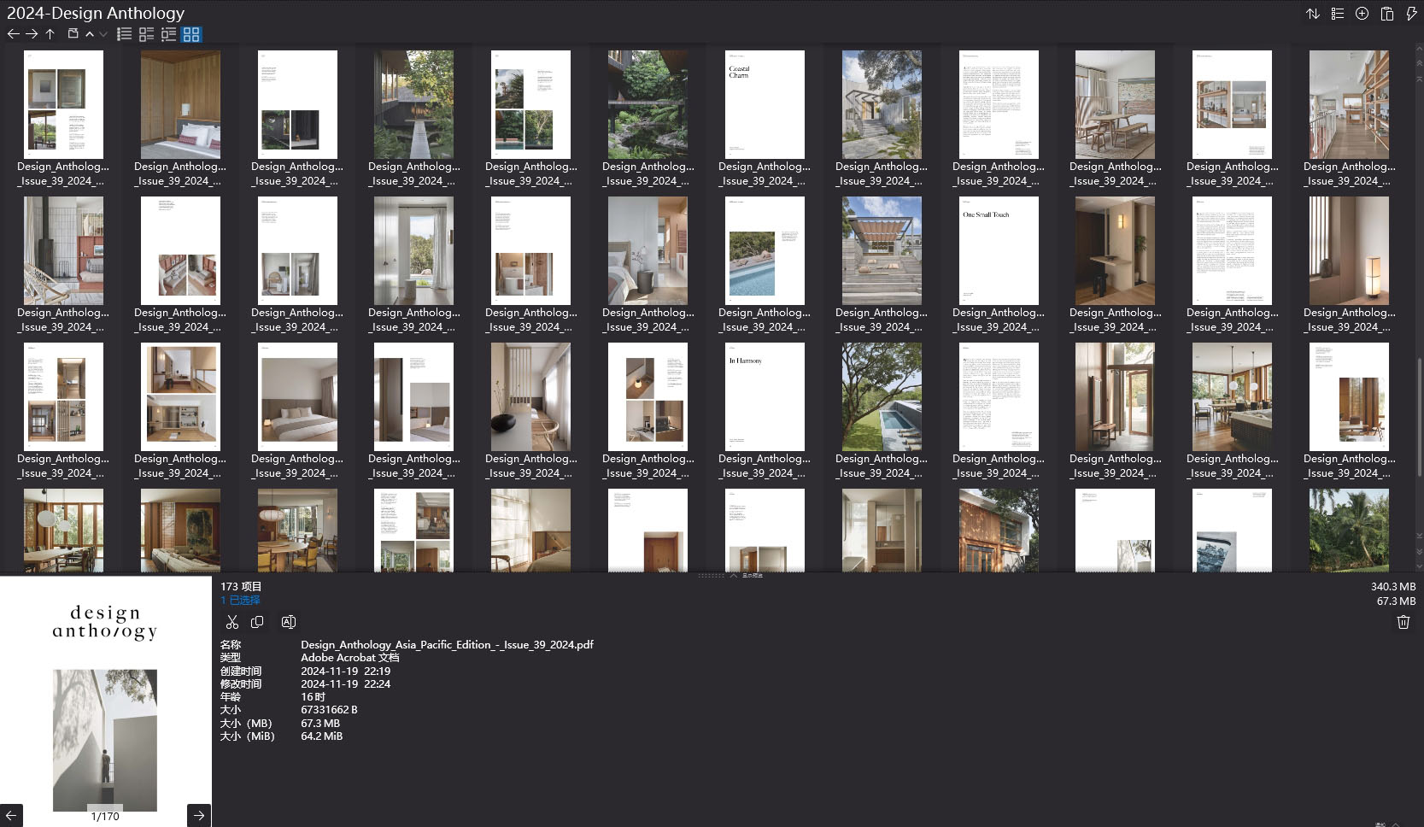The height and width of the screenshot is (827, 1424).
Task: Click the '年龄' age label
Action: (x=231, y=697)
